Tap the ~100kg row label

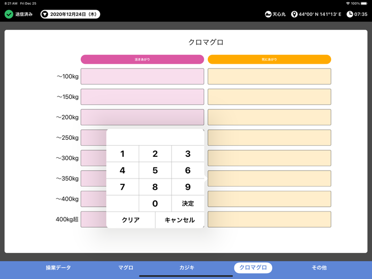(67, 77)
